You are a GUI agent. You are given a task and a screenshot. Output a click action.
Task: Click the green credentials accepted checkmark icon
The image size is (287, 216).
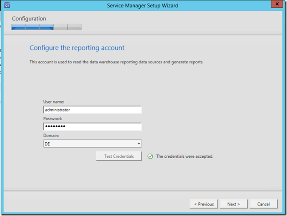coord(150,156)
